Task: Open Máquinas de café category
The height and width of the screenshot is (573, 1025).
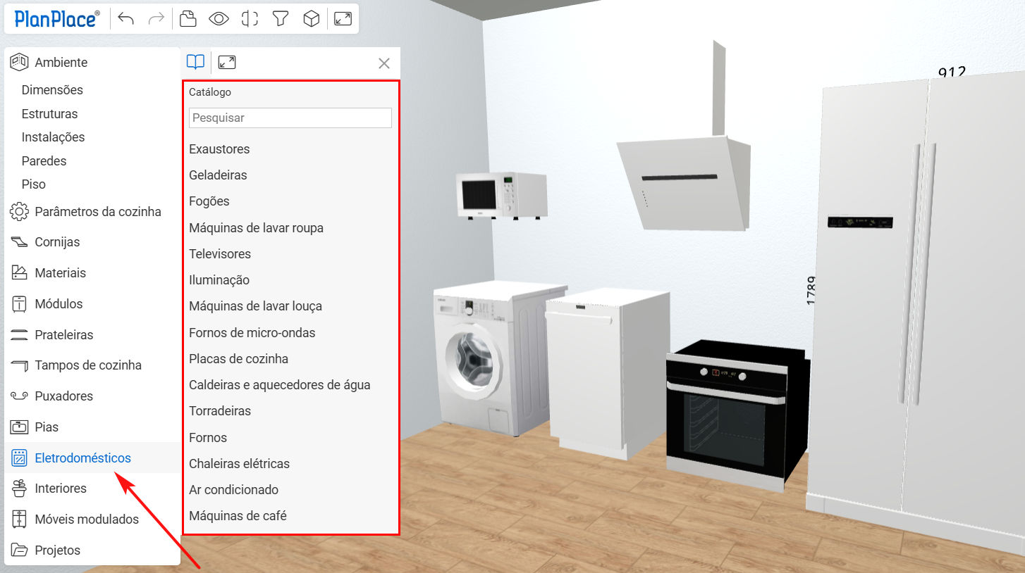Action: (238, 516)
